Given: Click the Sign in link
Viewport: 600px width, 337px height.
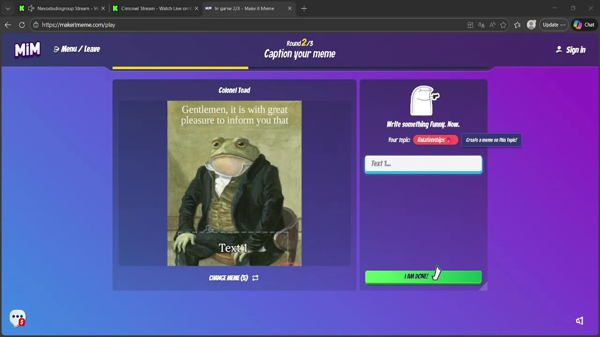Looking at the screenshot, I should tap(570, 50).
